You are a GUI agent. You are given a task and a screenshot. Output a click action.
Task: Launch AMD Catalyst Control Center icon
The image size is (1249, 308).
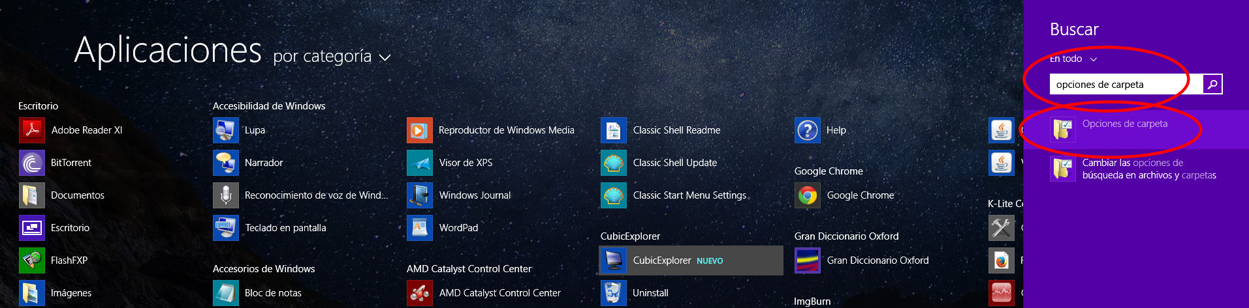pos(420,293)
